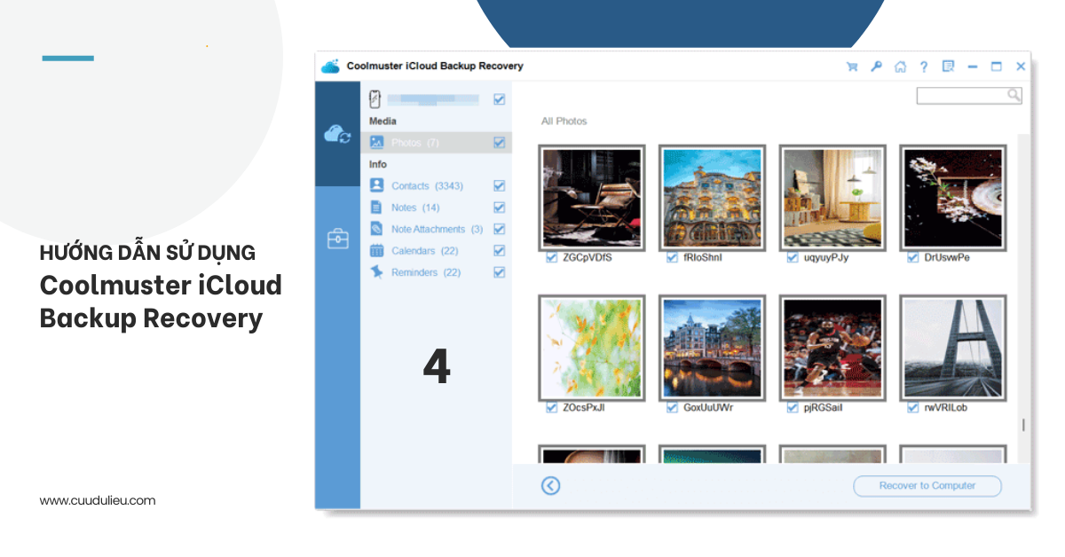This screenshot has height=557, width=1065.
Task: Uncheck the Notes checkbox
Action: [499, 207]
